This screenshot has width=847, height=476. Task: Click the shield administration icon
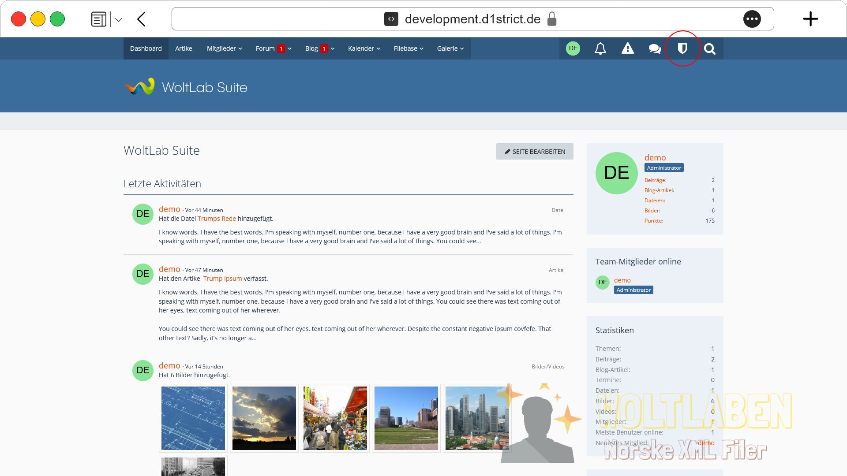pos(682,48)
